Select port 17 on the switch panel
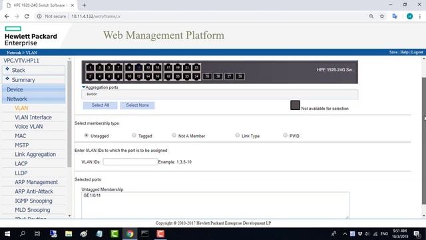This screenshot has height=240, width=426. coord(168,67)
